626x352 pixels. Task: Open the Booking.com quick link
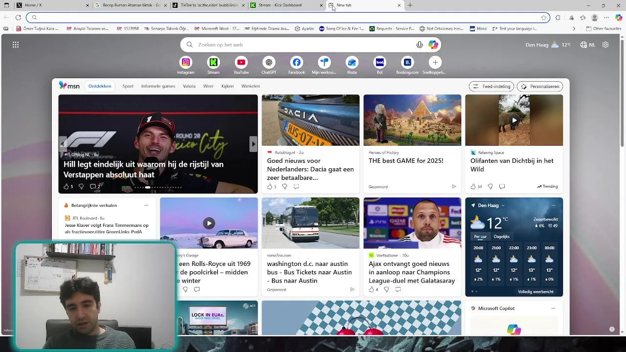(x=407, y=63)
